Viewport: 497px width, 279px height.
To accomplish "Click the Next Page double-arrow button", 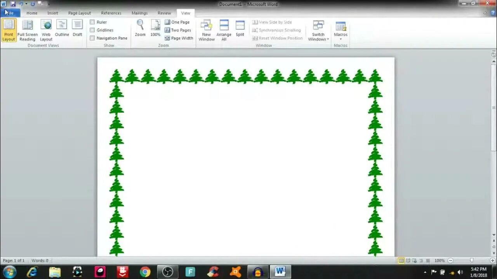I will tap(494, 253).
